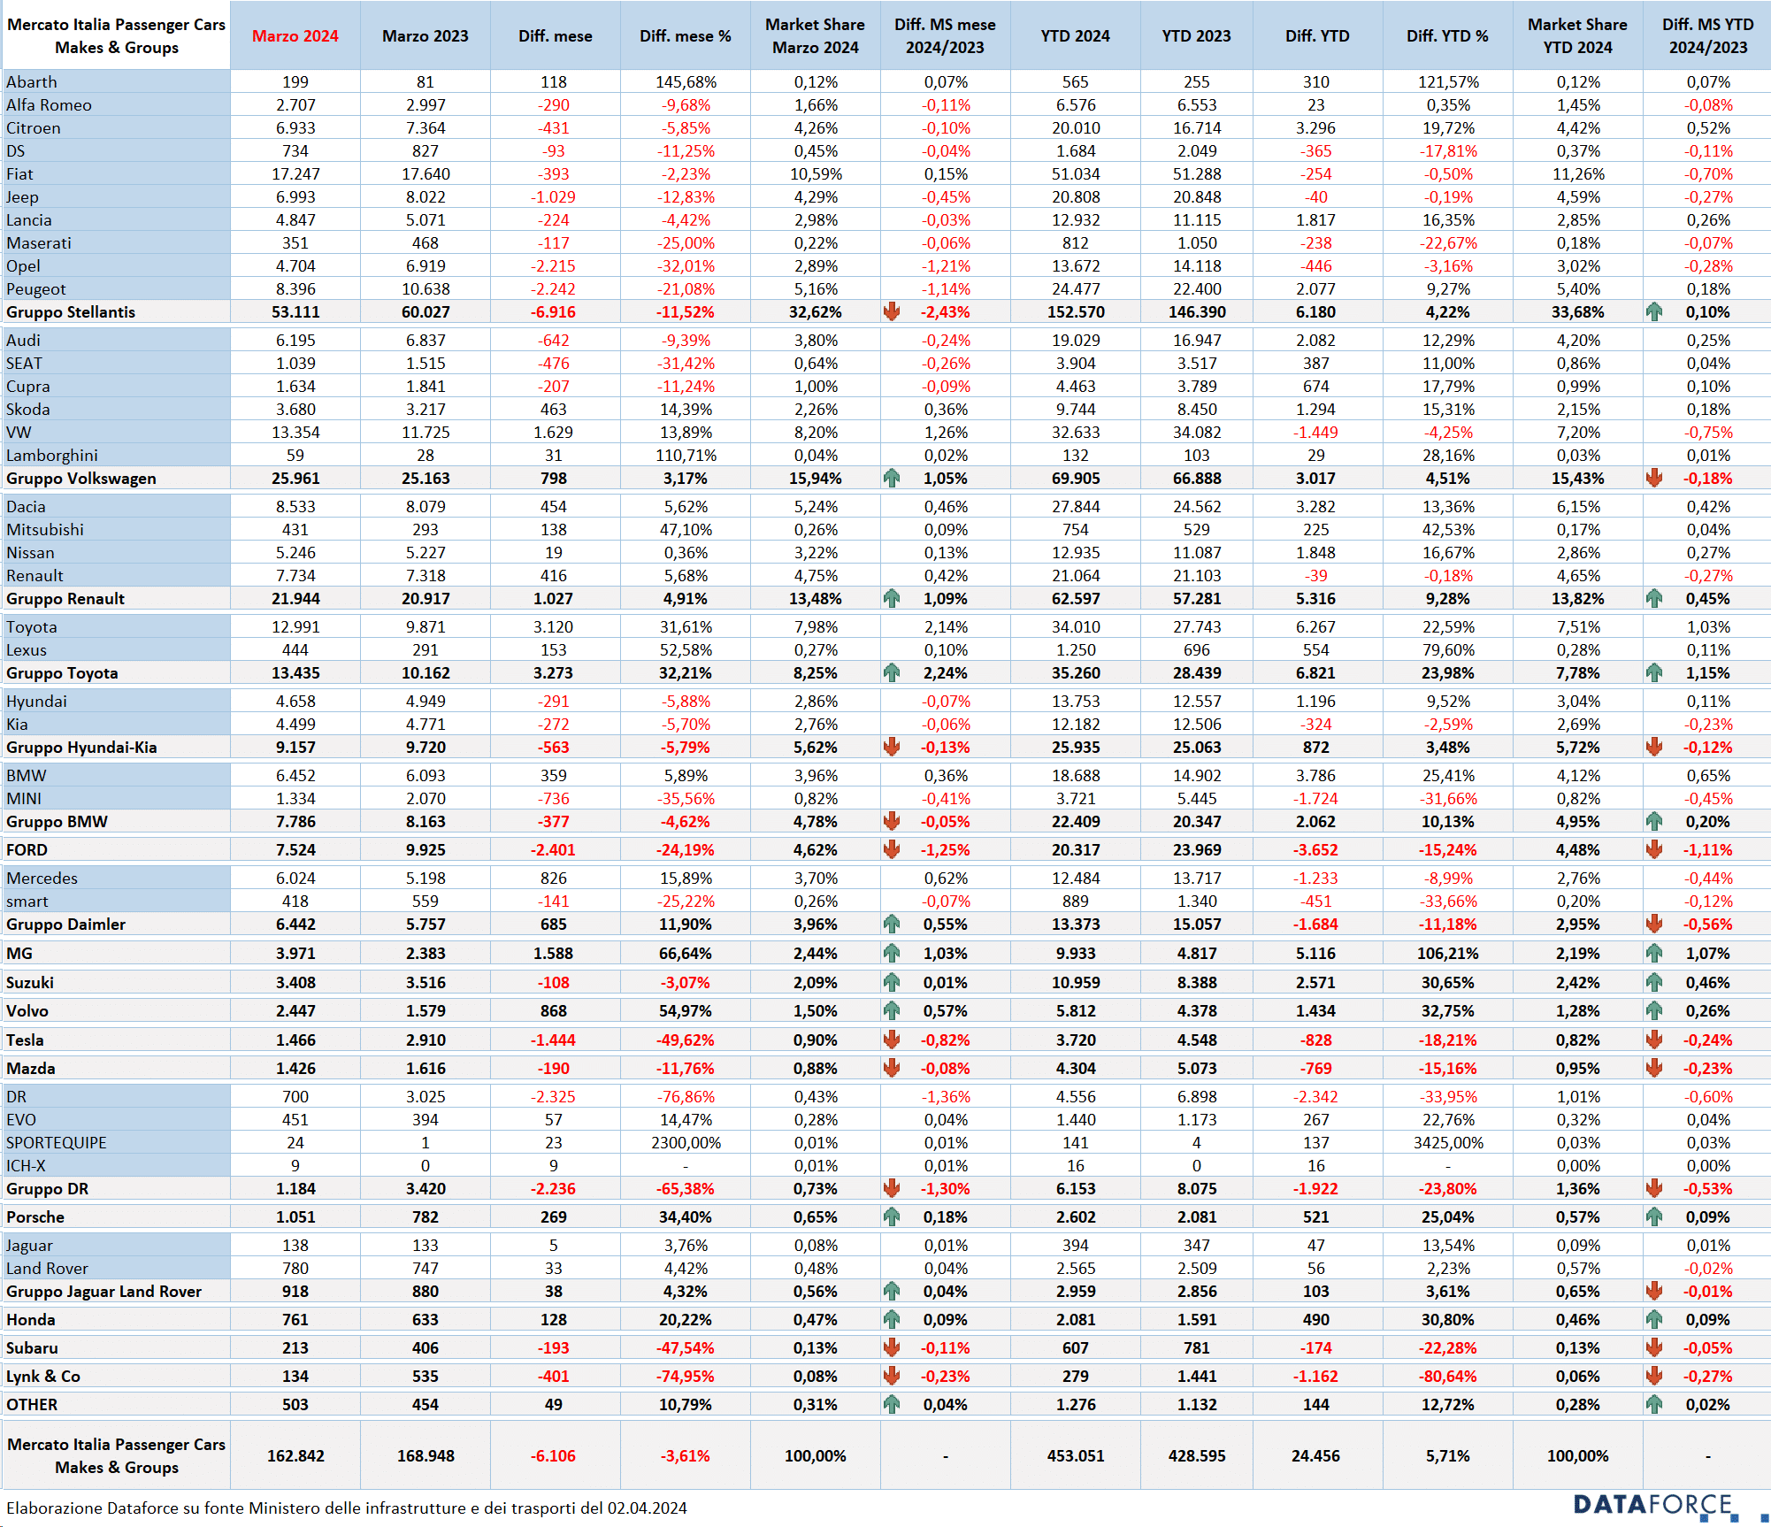The image size is (1771, 1527).
Task: Click the green arrow next to Porsche 0,18%
Action: click(x=892, y=1216)
